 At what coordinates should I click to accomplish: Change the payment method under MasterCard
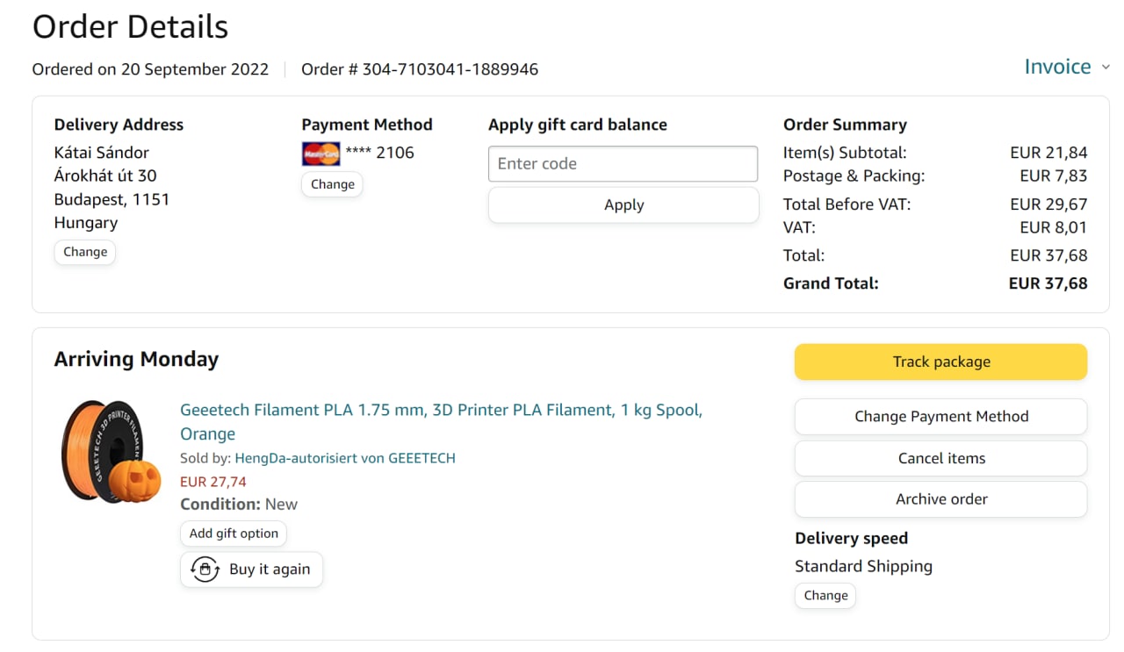click(x=332, y=184)
